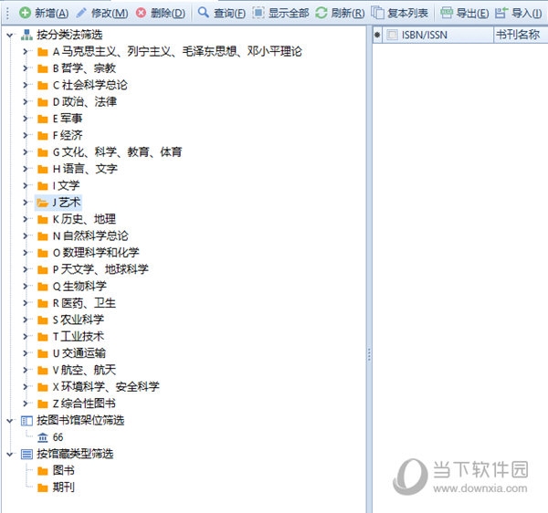Click the folder icon of H 语言、文字
Screen dimensions: 548x513
pos(43,169)
